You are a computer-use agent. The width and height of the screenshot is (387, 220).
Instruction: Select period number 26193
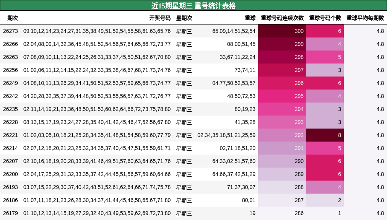click(x=10, y=187)
